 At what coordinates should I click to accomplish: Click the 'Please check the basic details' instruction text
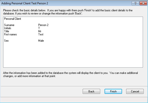[x=68, y=12]
